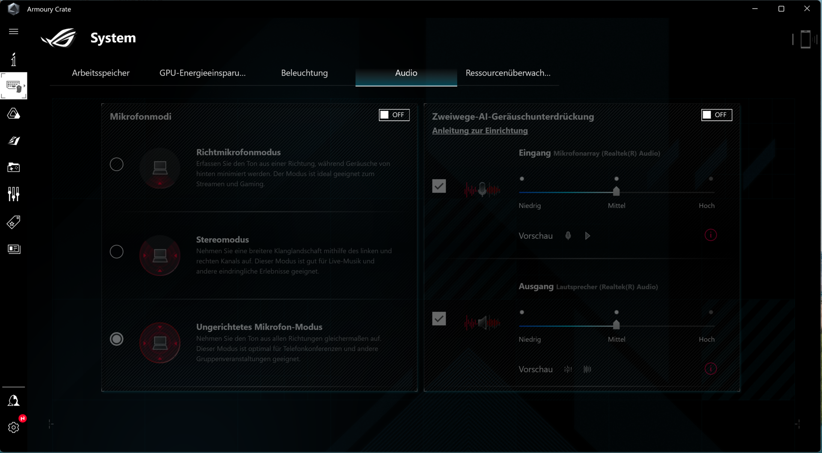Viewport: 822px width, 453px height.
Task: Set Eingang slider to Hoch dot
Action: (x=711, y=179)
